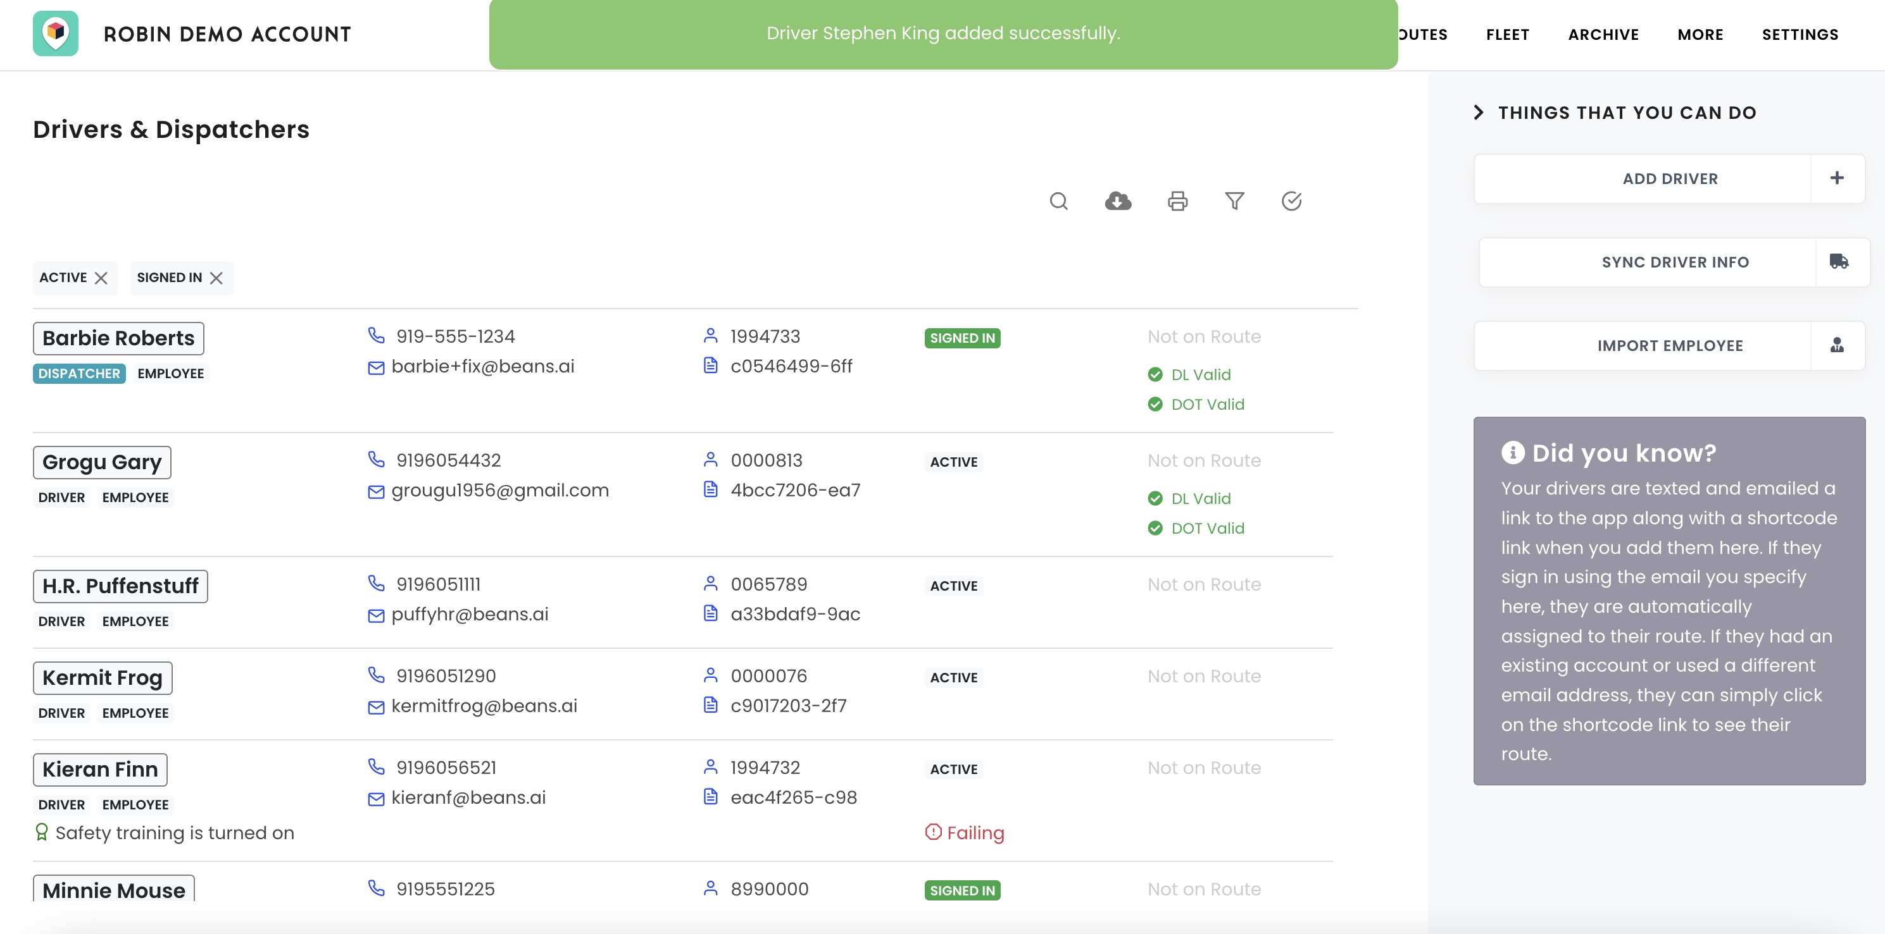Download drivers list via cloud icon
This screenshot has height=934, width=1885.
[1118, 201]
